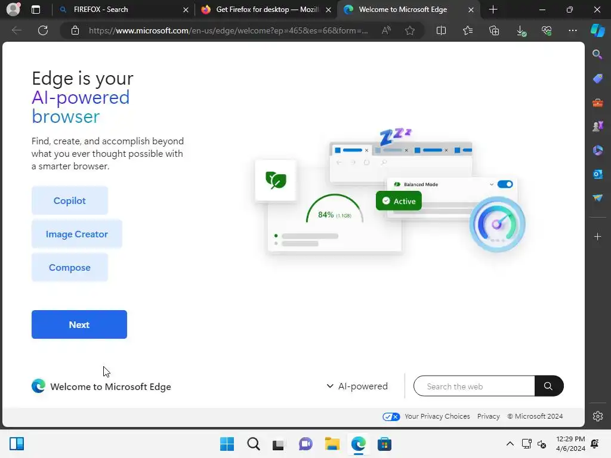The image size is (611, 458).
Task: Click the blue Next button
Action: click(x=79, y=324)
